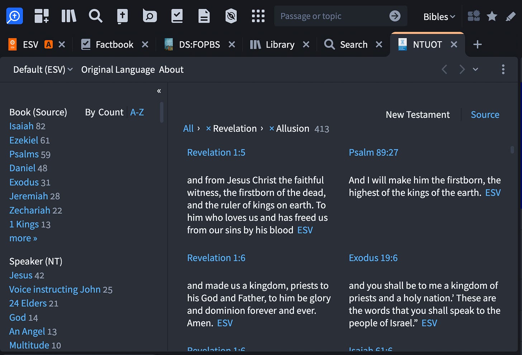Go back with the left arrow in panel toolbar
Image resolution: width=522 pixels, height=355 pixels.
(445, 69)
